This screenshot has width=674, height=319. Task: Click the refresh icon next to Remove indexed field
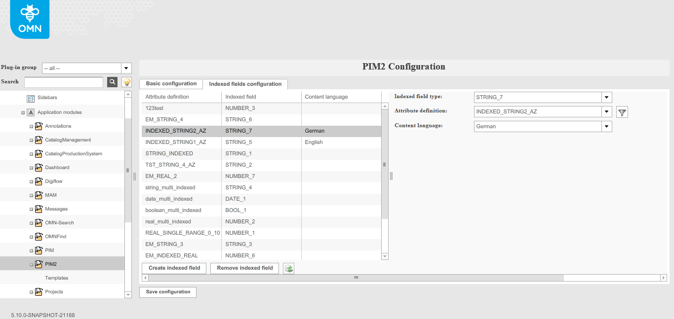point(288,268)
